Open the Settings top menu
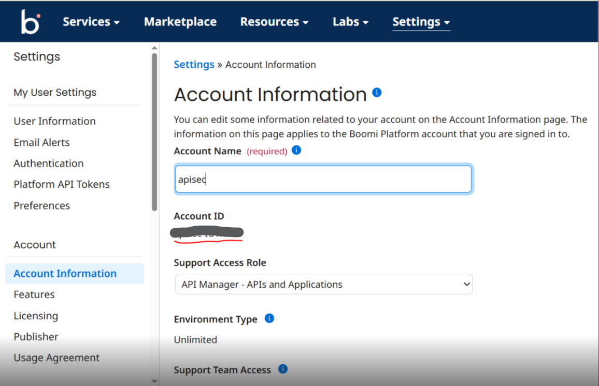 pos(421,22)
